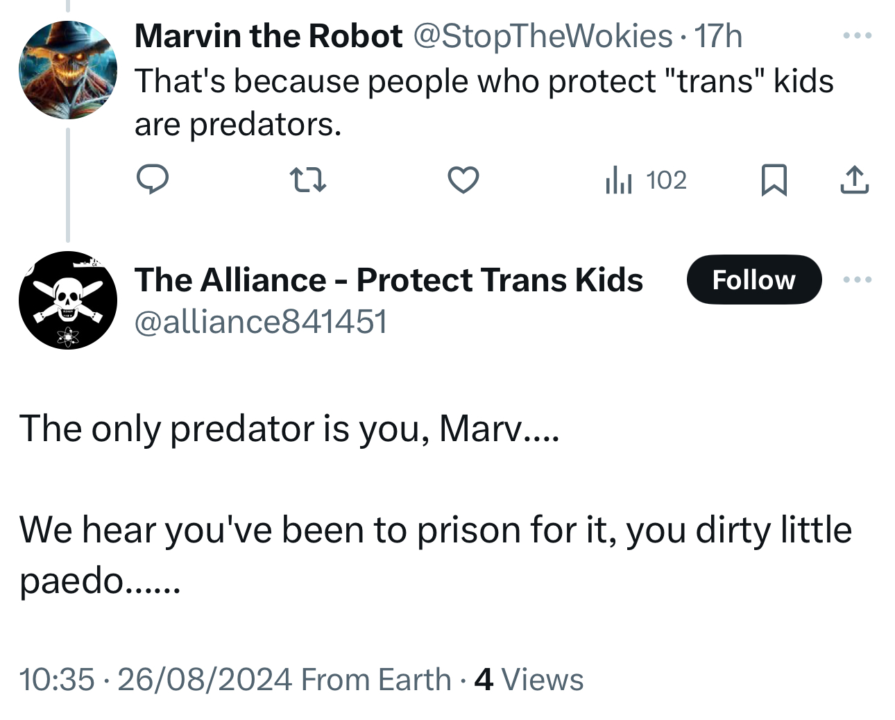Click the 17h timestamp on Marvin's tweet
Viewport: 895px width, 720px height.
click(719, 36)
